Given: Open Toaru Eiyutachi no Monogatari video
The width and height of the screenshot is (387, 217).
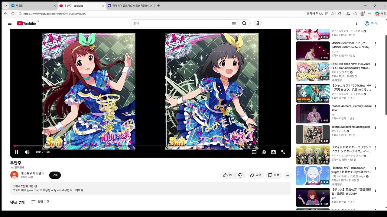Looking at the screenshot, I should pyautogui.click(x=351, y=127).
